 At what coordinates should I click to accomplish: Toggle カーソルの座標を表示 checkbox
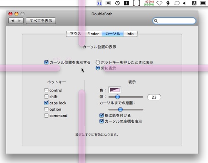pyautogui.click(x=102, y=121)
